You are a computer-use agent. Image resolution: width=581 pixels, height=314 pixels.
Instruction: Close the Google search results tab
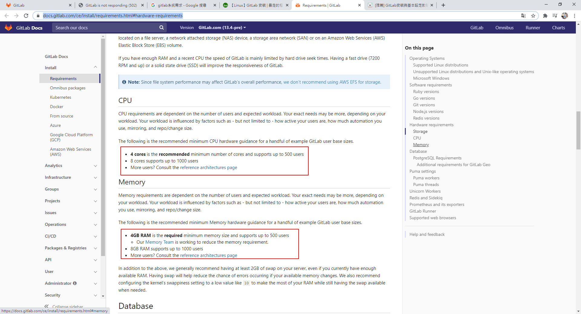tap(215, 5)
